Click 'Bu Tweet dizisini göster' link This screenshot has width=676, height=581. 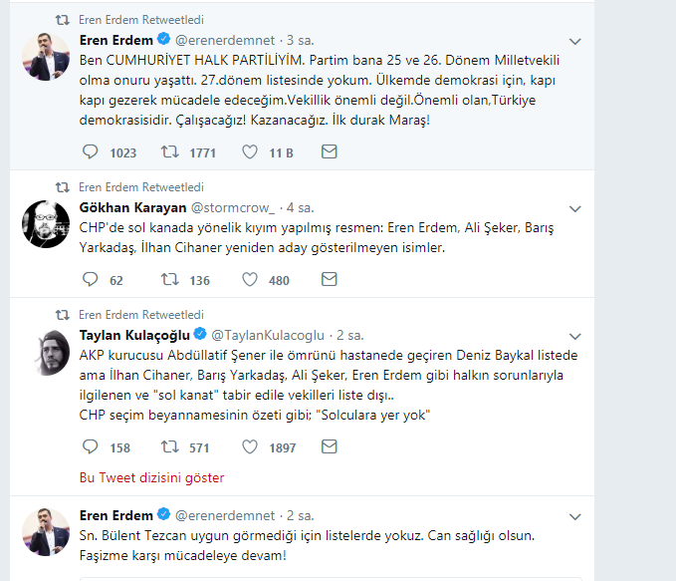pyautogui.click(x=151, y=477)
